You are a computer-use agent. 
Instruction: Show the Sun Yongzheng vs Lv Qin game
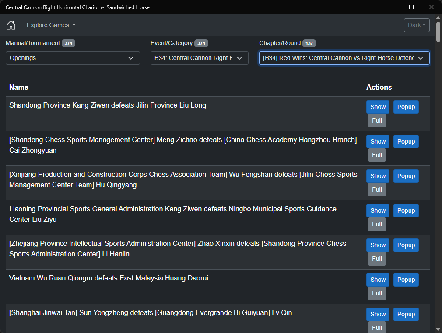point(378,314)
